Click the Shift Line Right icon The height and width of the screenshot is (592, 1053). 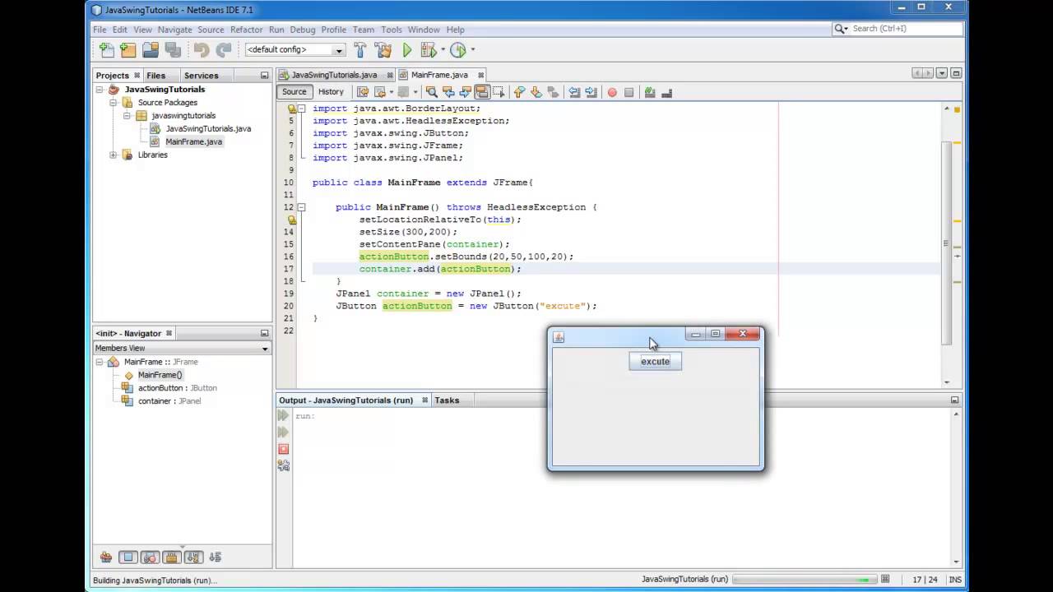click(591, 92)
